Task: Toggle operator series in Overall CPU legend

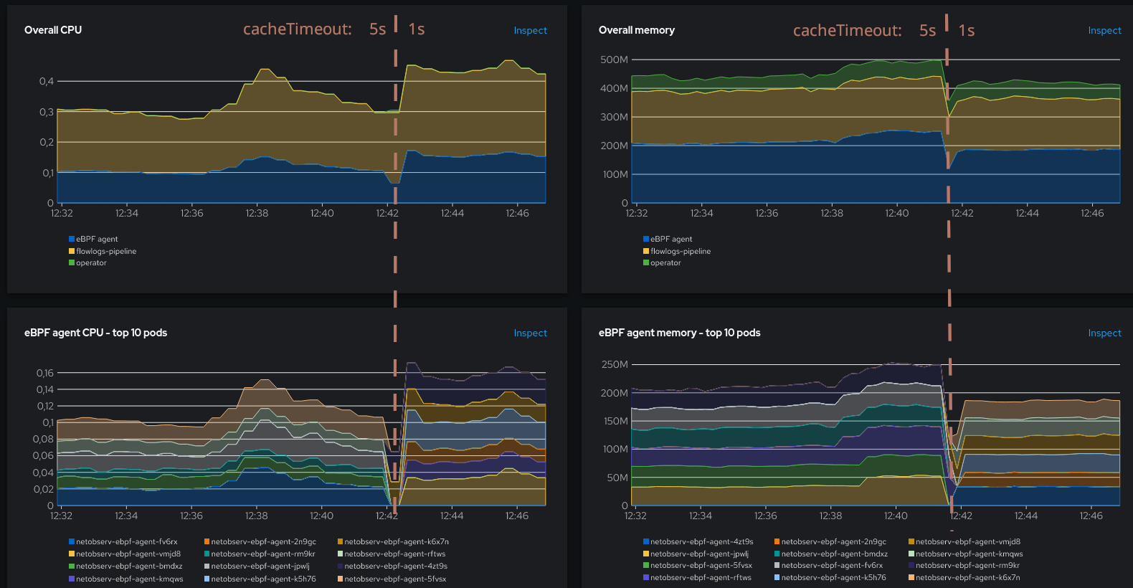Action: [x=87, y=262]
